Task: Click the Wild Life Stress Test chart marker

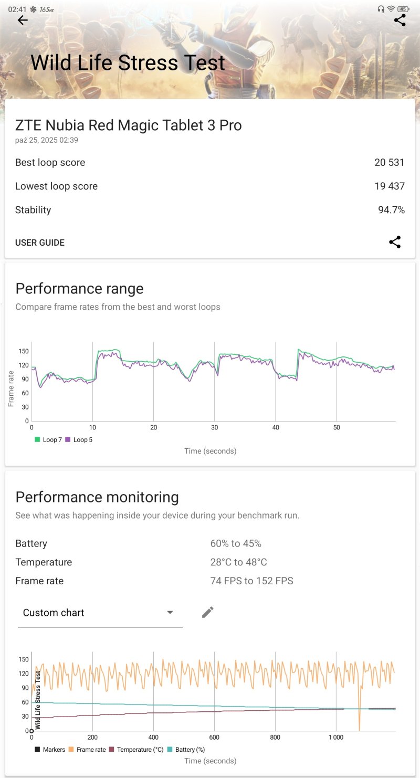Action: coord(32,731)
